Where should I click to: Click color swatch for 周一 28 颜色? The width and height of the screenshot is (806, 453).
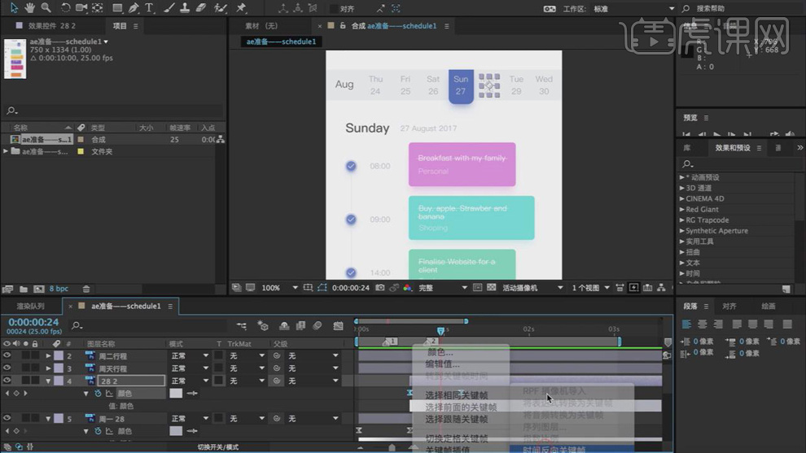point(176,431)
